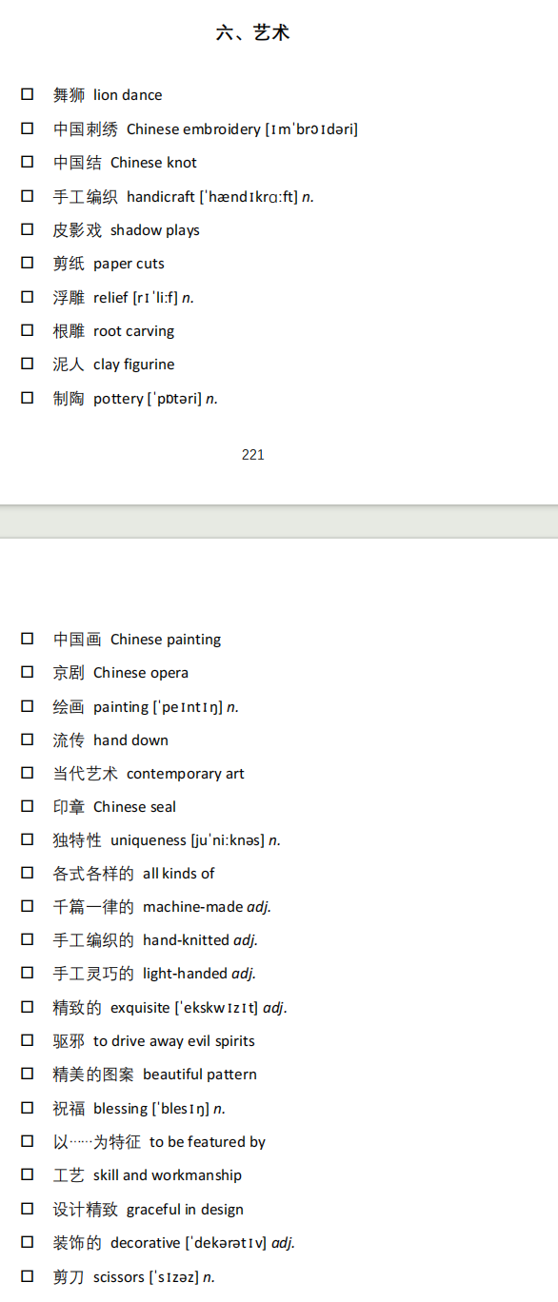Tick the pottery checkbox
This screenshot has width=558, height=1302.
click(28, 398)
